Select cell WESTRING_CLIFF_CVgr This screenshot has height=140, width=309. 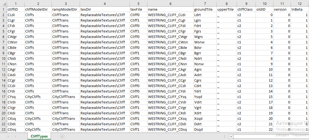click(170, 108)
